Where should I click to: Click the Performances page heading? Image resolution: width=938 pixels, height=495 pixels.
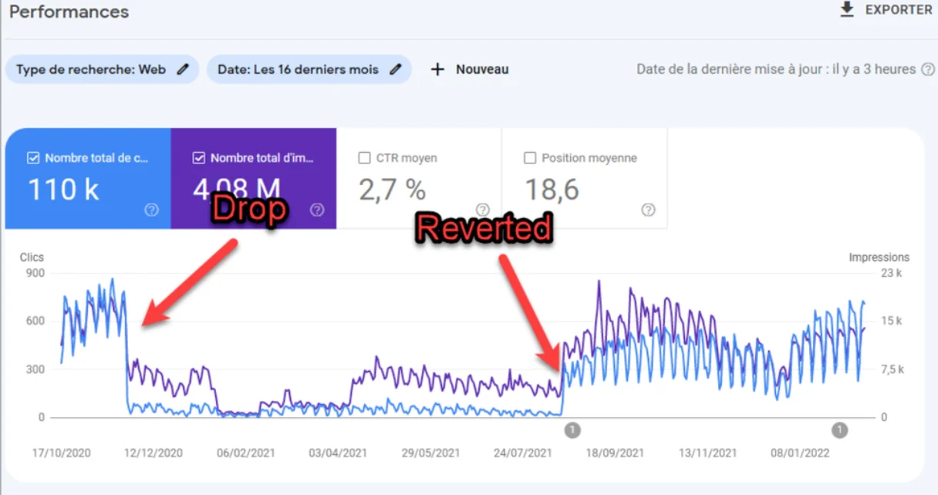[x=69, y=12]
